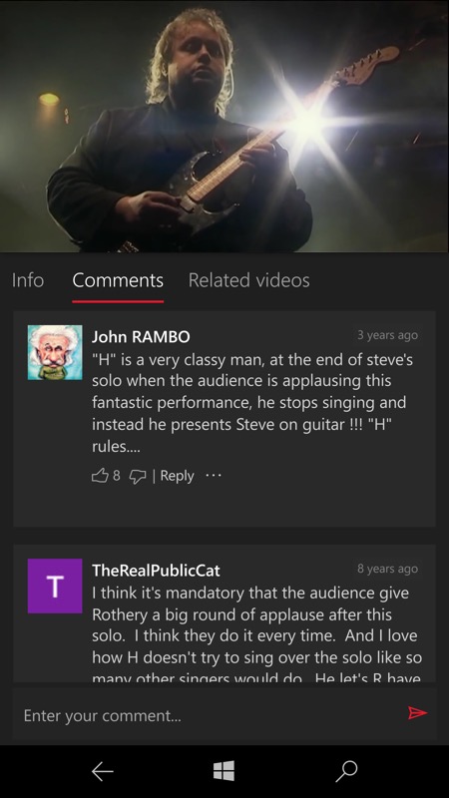The image size is (449, 798).
Task: Like John RAMBO's comment with thumbs up
Action: tap(100, 476)
